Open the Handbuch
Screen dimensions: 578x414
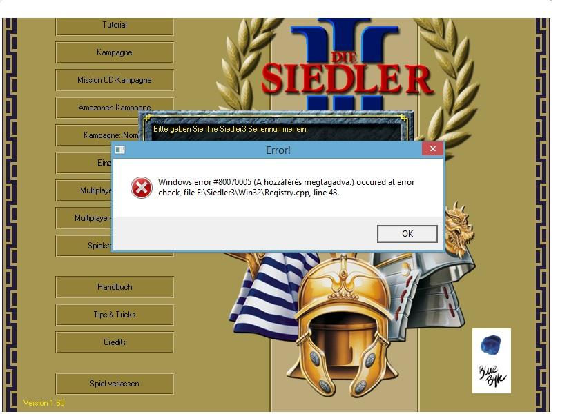coord(114,287)
